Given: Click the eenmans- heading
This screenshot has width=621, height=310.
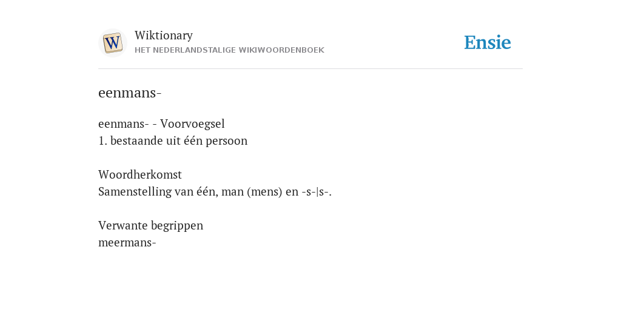Looking at the screenshot, I should (130, 93).
